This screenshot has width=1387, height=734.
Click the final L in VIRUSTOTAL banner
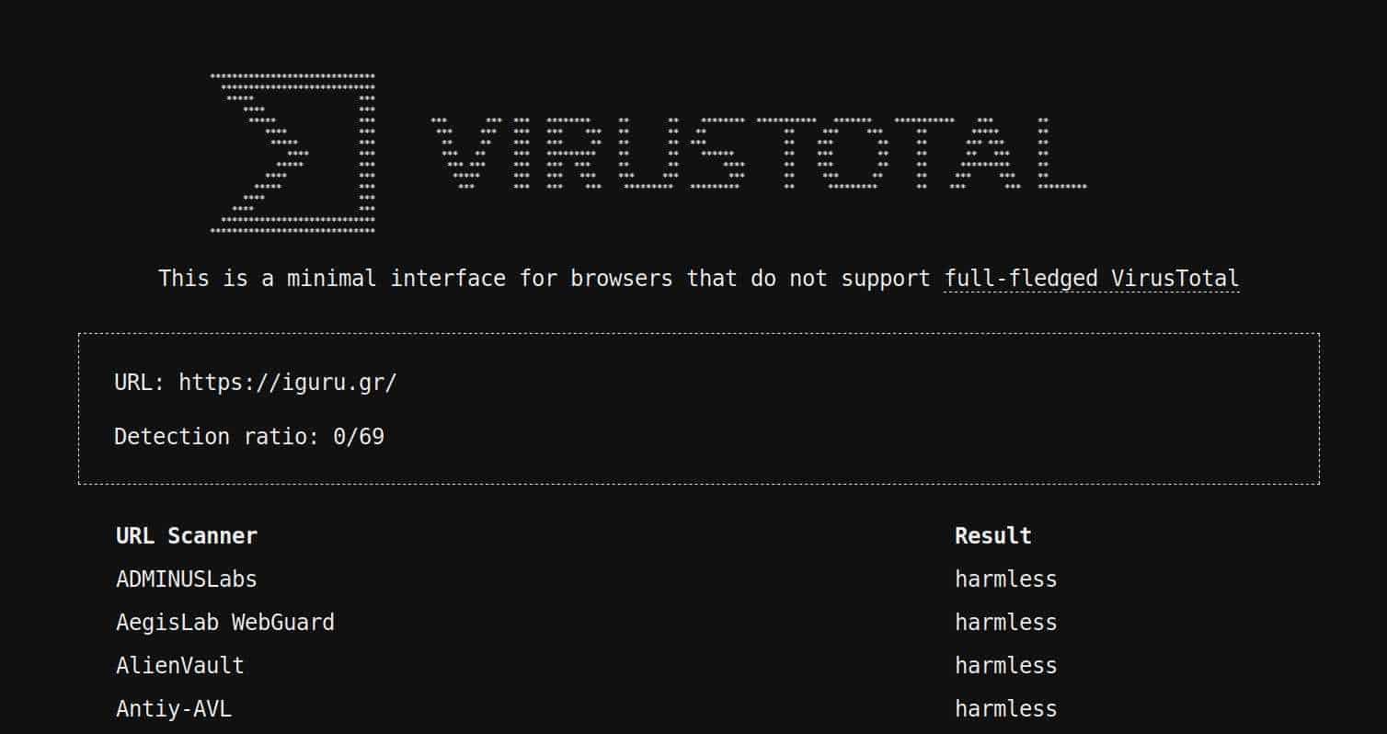pyautogui.click(x=1062, y=154)
